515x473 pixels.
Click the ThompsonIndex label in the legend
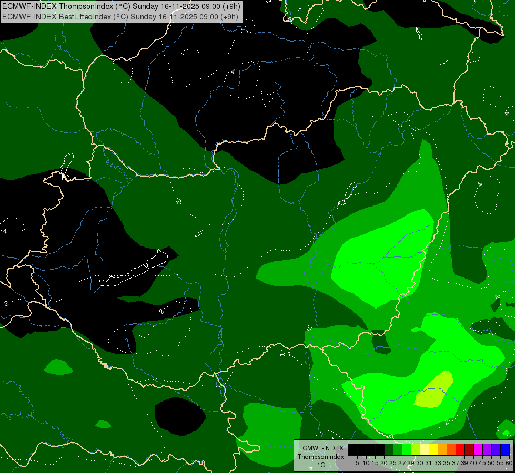click(x=321, y=457)
